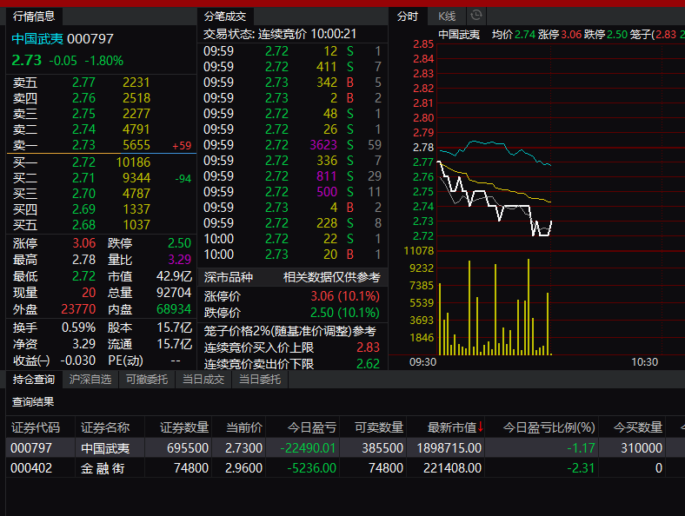The height and width of the screenshot is (516, 685).
Task: Select the 卖二 price 2.74 row
Action: tap(102, 129)
